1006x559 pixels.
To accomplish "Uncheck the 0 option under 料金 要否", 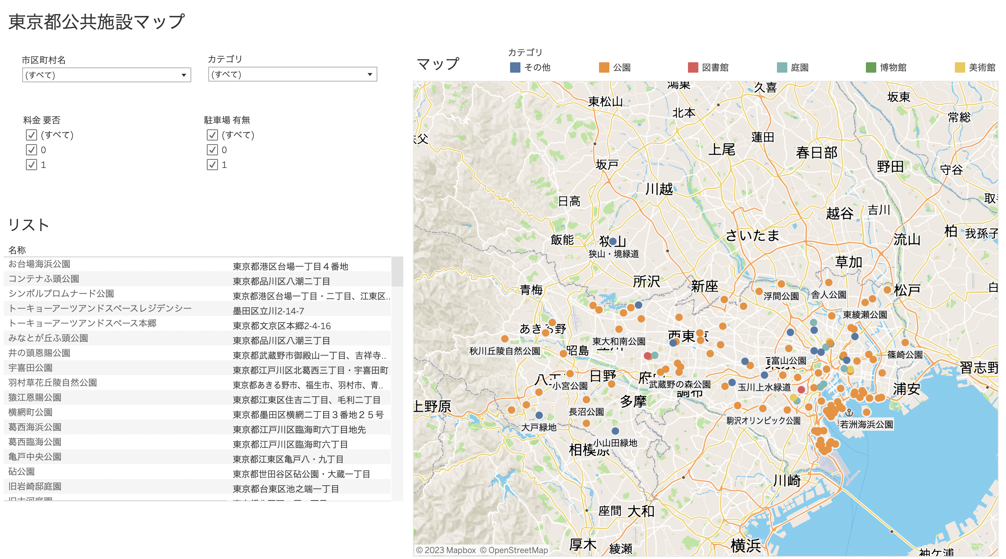I will click(x=31, y=150).
